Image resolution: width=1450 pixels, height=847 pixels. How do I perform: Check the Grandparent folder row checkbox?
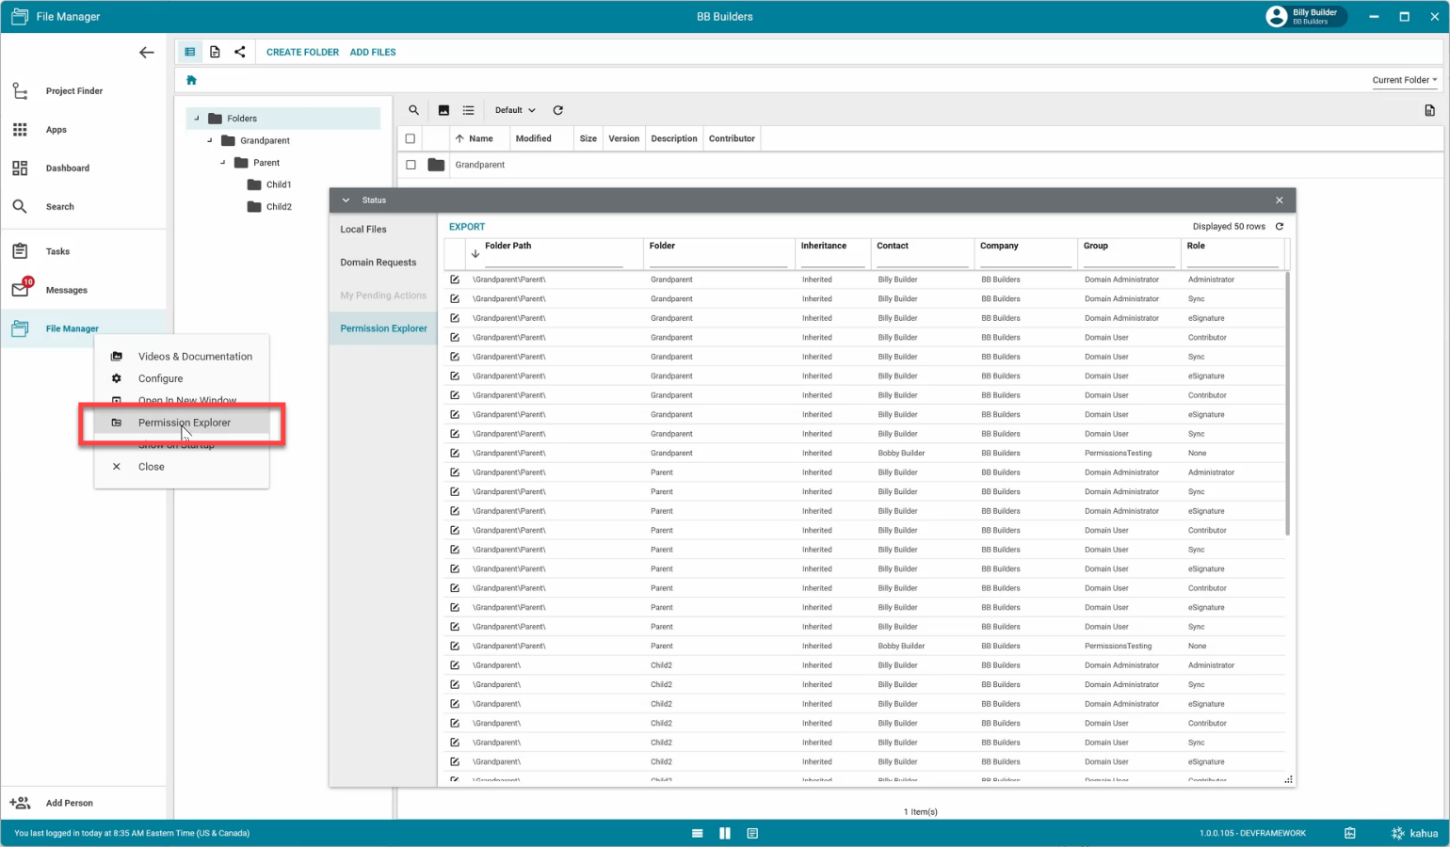[x=411, y=165]
